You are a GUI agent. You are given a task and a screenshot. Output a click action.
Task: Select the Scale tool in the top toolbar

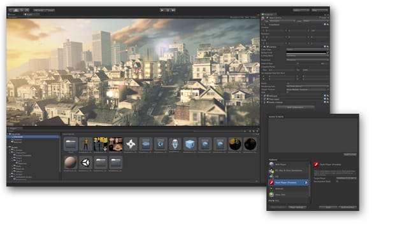click(x=27, y=10)
